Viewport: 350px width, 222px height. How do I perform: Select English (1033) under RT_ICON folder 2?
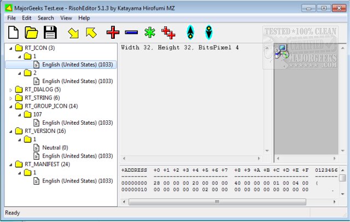[78, 81]
